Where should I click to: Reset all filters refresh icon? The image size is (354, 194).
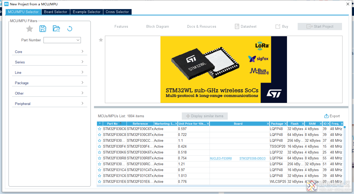[x=70, y=29]
